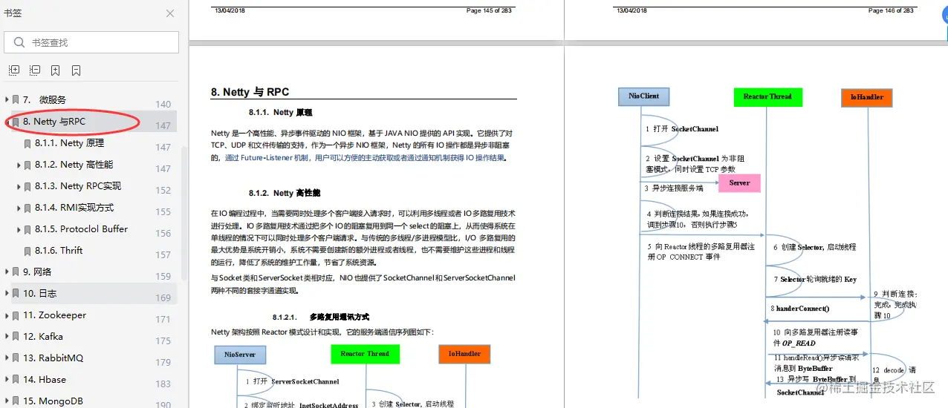Click the add bookmark icon
Viewport: 948px width, 408px height.
[56, 70]
